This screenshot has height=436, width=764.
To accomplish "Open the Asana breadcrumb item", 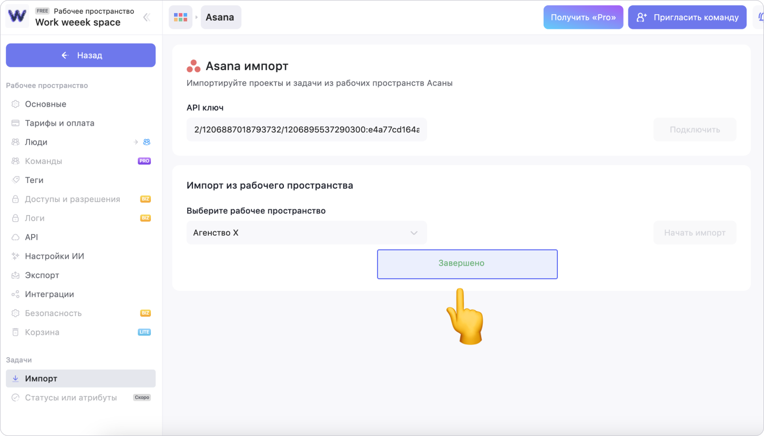I will 220,17.
